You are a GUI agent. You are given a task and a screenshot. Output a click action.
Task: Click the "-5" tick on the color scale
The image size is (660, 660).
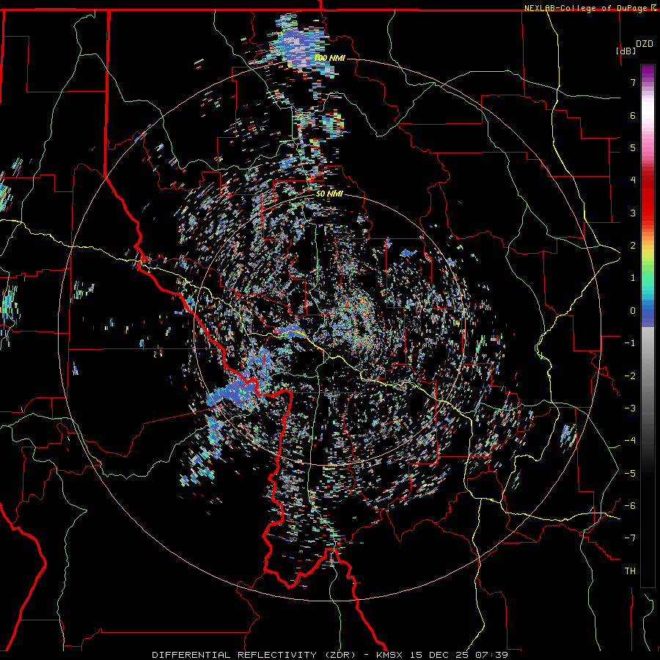click(630, 474)
